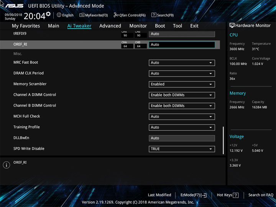Open the Exit tab

(194, 26)
